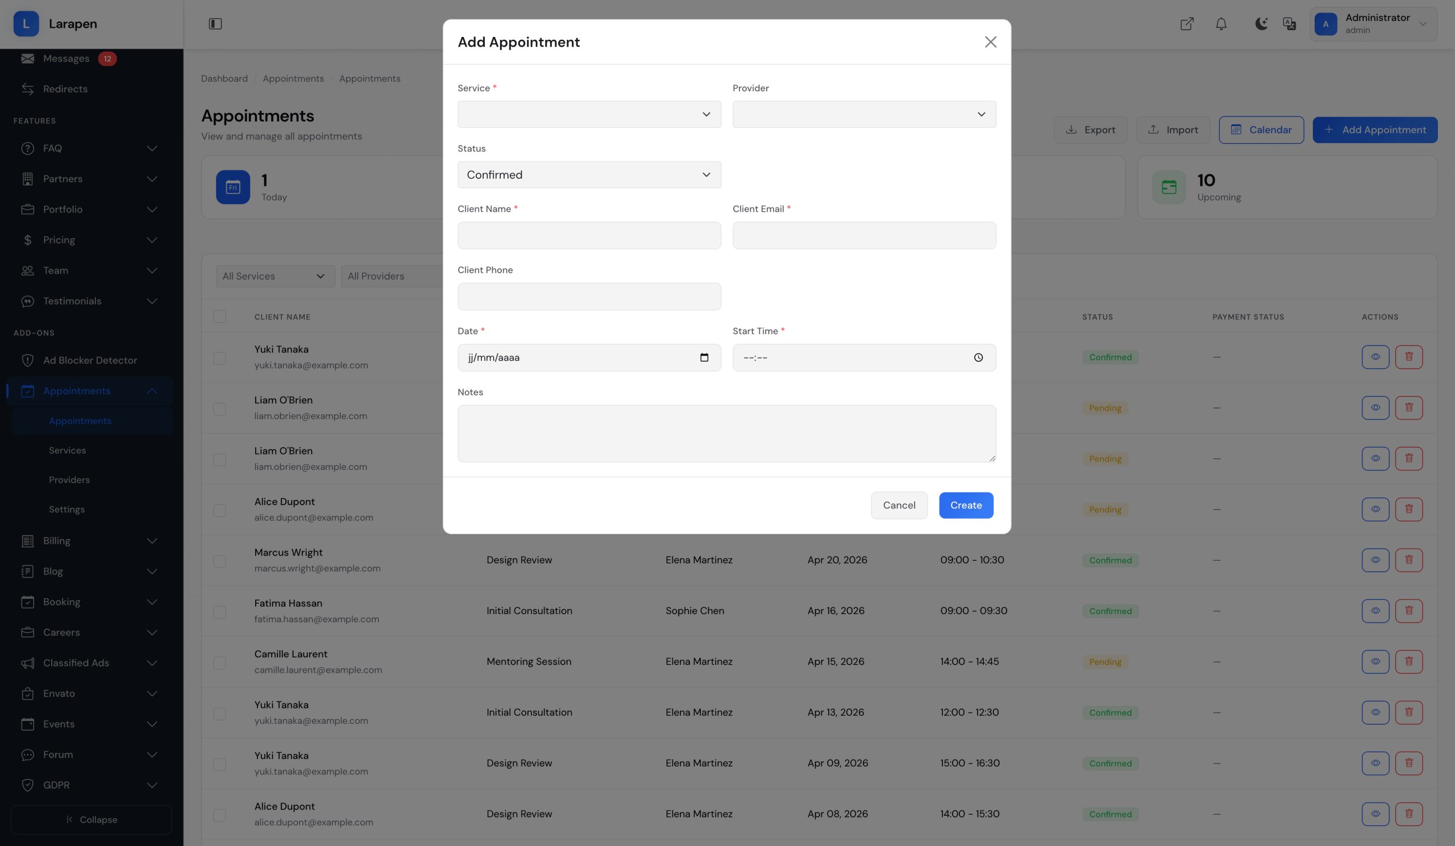Open the external site link icon
Viewport: 1455px width, 846px height.
pos(1187,24)
